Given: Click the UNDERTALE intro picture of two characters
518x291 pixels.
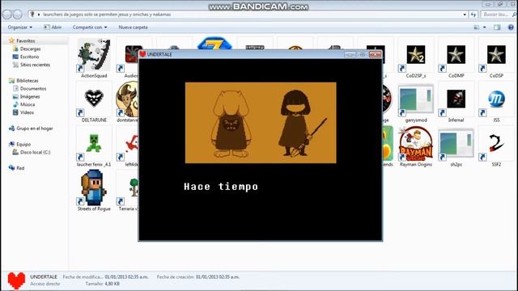Looking at the screenshot, I should [x=261, y=123].
